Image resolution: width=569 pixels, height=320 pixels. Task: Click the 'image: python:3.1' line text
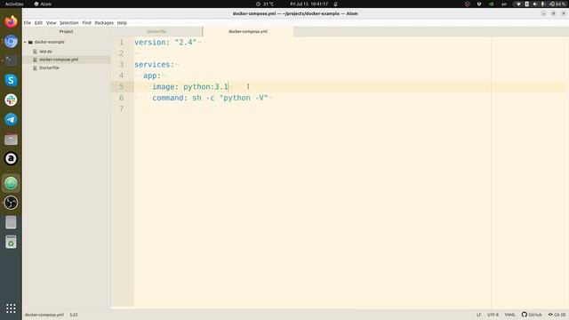190,87
